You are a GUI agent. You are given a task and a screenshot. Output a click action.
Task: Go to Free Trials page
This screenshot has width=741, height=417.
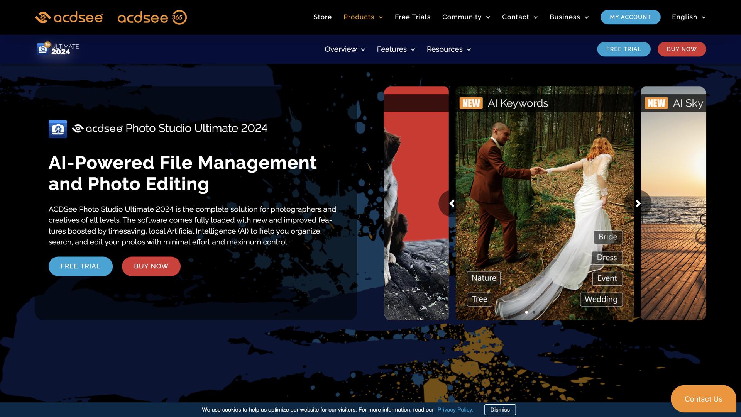click(x=412, y=17)
